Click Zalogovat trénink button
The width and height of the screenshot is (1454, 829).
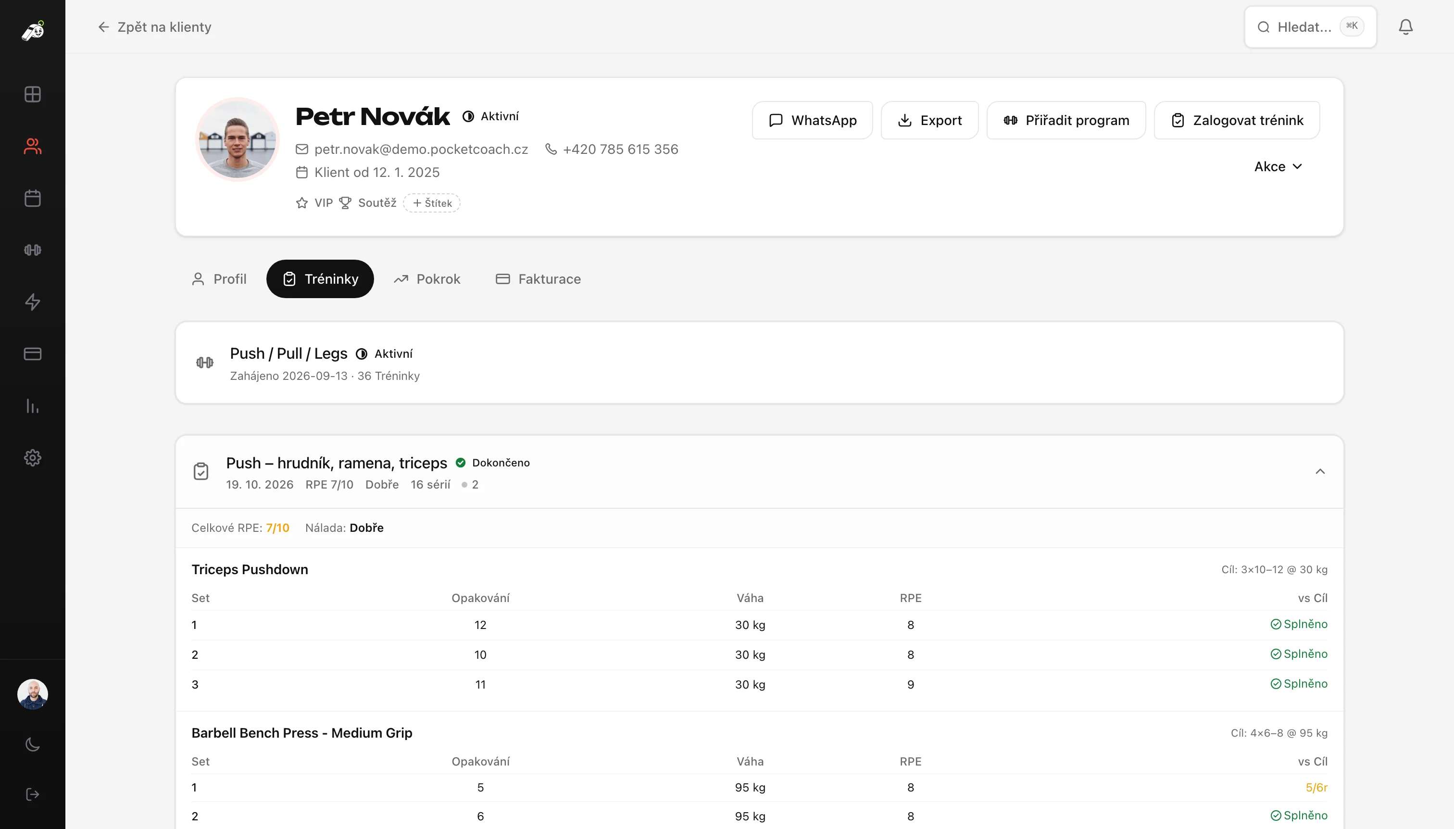(x=1237, y=120)
